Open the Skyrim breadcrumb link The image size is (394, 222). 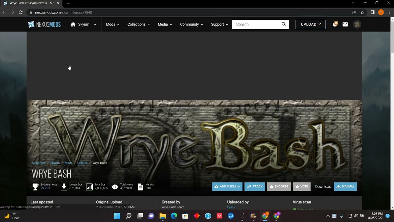[x=55, y=163]
